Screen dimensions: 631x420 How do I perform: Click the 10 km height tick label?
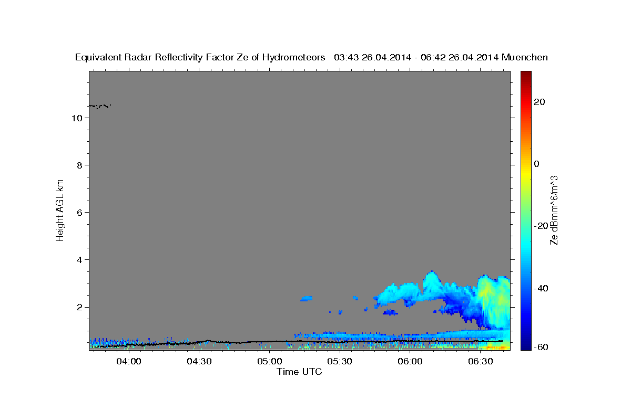(x=77, y=118)
